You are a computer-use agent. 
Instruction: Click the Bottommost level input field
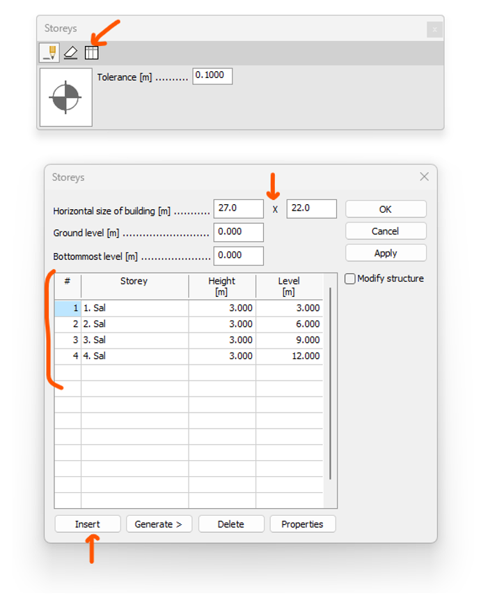(239, 256)
